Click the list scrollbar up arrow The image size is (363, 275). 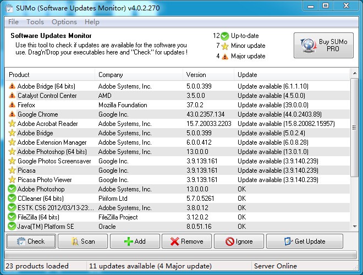(x=354, y=73)
